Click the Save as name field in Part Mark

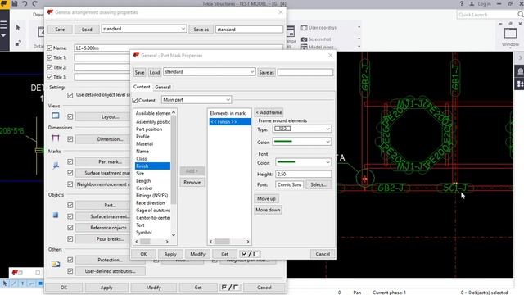(305, 72)
